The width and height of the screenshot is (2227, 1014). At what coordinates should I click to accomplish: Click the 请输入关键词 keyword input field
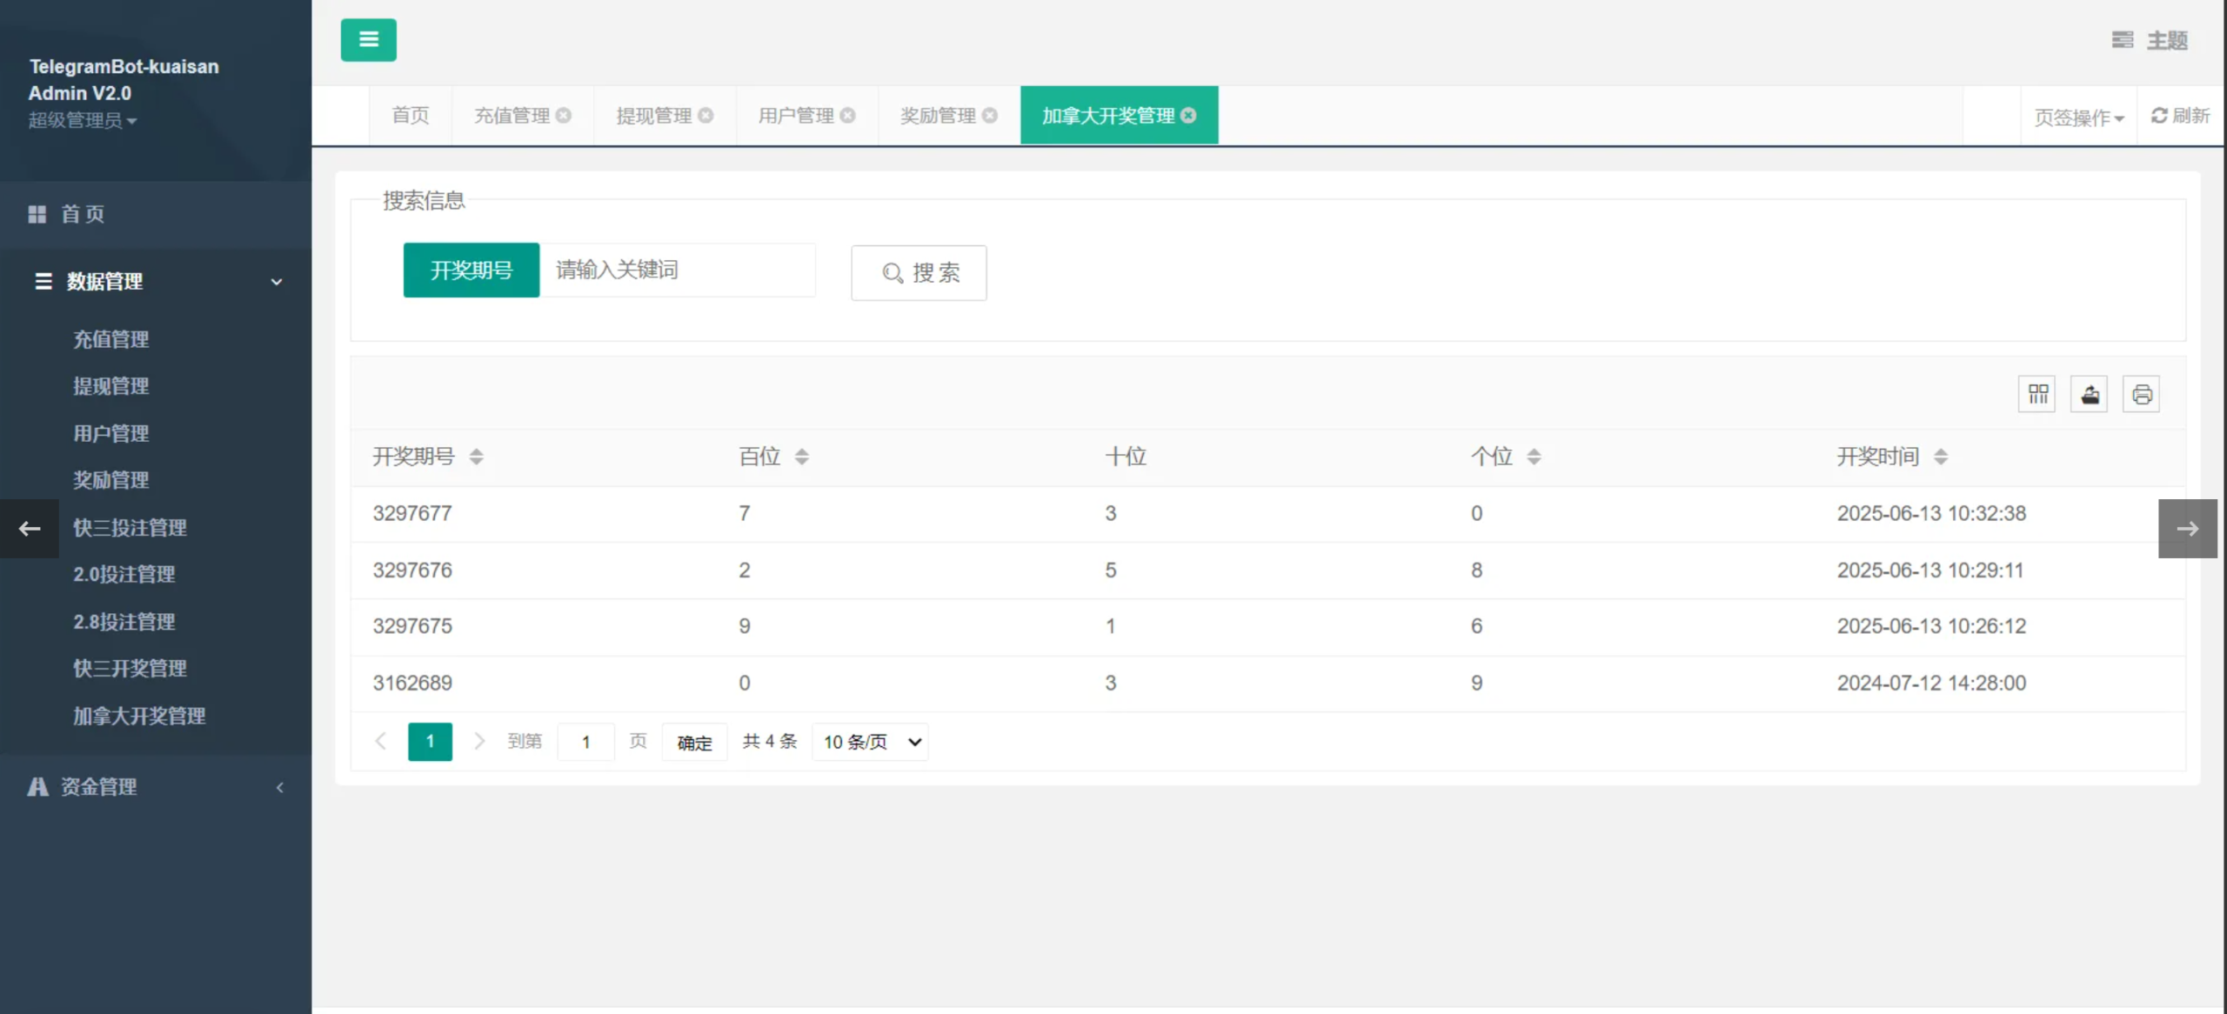click(x=677, y=270)
